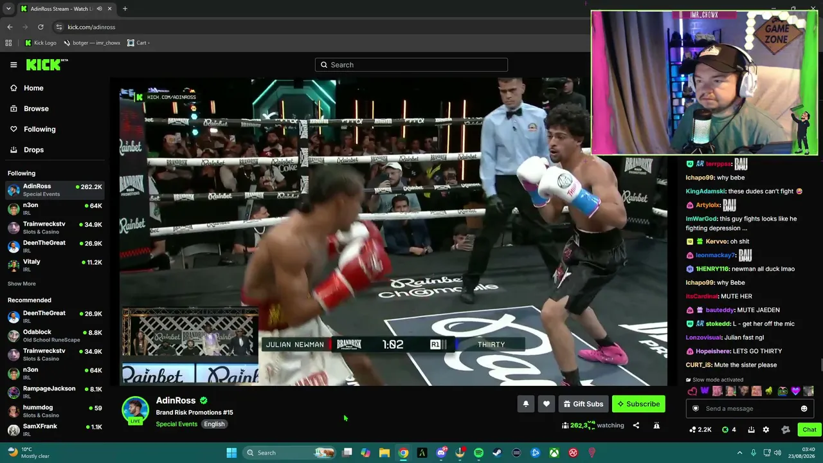This screenshot has height=463, width=823.
Task: Pop out chat with the tray icon
Action: [x=751, y=430]
